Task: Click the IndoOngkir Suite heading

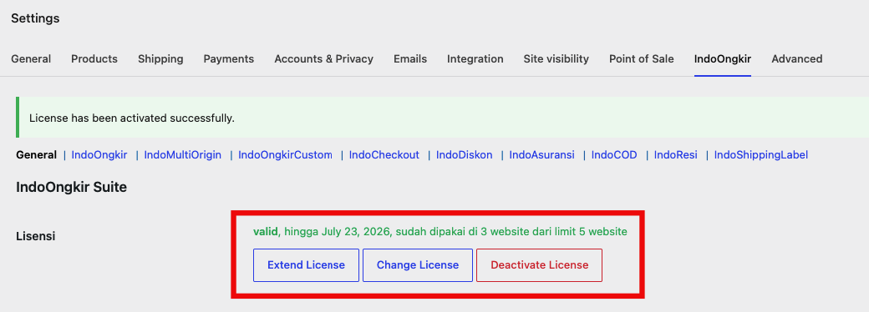Action: (72, 187)
